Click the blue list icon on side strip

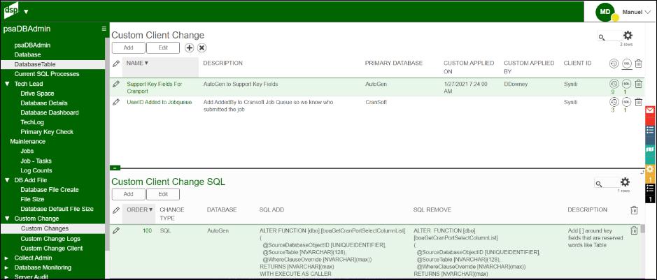(649, 130)
